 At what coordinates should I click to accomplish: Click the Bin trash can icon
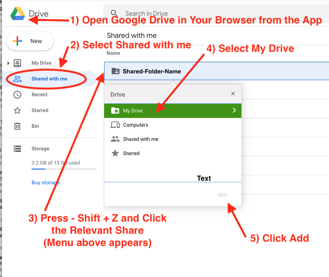[17, 126]
